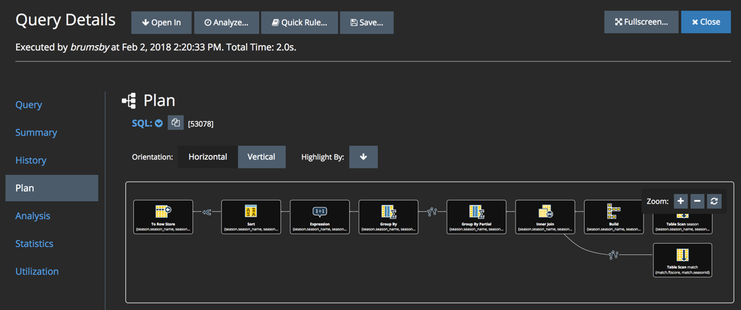The height and width of the screenshot is (310, 741).
Task: Open the Open In dropdown menu
Action: tap(161, 23)
